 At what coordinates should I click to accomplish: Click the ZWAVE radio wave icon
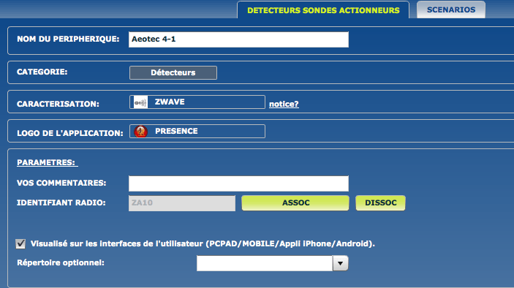(140, 102)
